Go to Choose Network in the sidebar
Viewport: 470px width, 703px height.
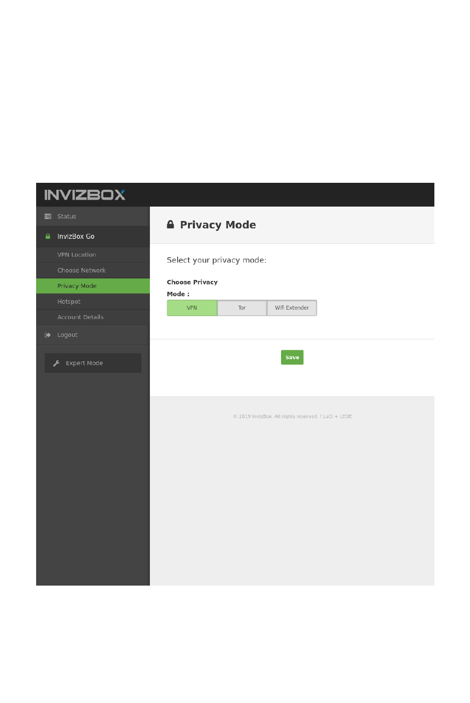click(93, 270)
